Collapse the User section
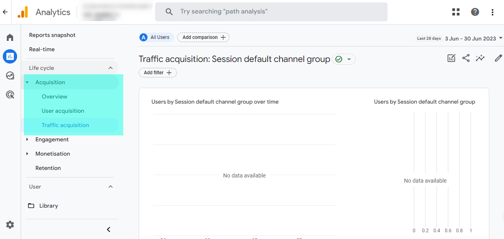 point(110,187)
